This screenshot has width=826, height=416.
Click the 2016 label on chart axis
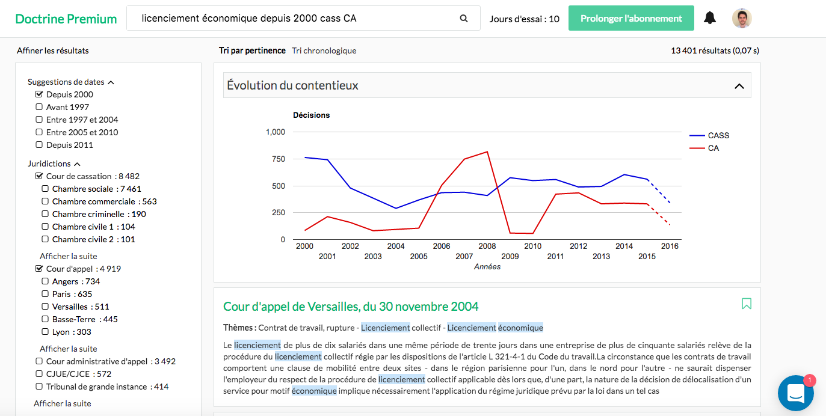click(x=670, y=246)
